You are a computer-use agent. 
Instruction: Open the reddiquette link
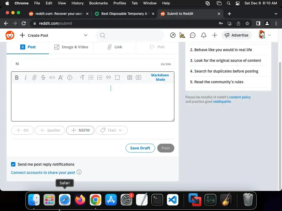point(222,102)
